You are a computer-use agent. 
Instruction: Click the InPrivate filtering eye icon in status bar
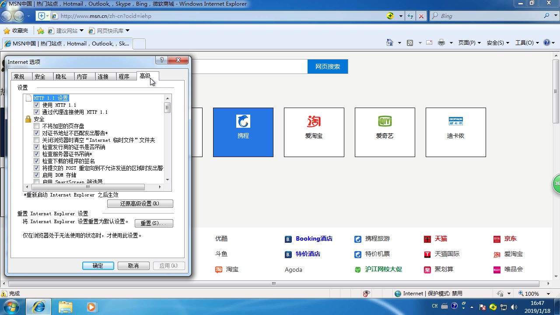(367, 294)
